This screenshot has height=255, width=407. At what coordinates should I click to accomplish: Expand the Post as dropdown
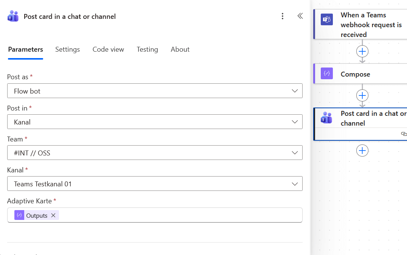pos(295,91)
